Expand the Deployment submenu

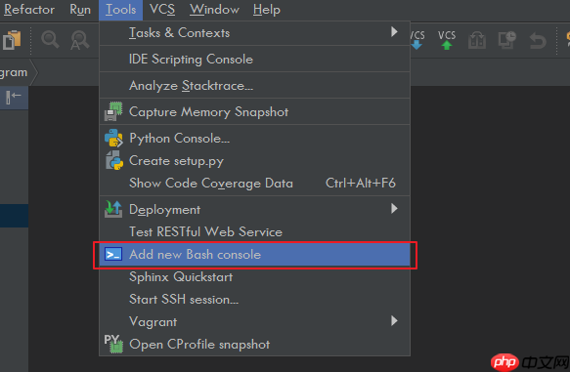pyautogui.click(x=254, y=209)
